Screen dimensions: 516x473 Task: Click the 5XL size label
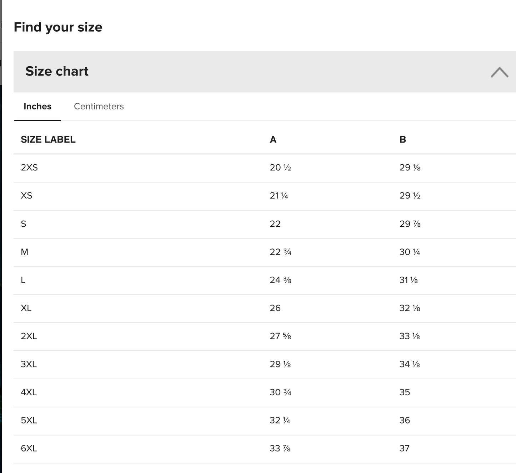click(x=29, y=421)
